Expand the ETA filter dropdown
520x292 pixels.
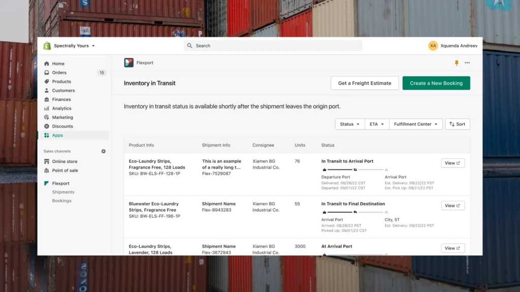coord(377,124)
